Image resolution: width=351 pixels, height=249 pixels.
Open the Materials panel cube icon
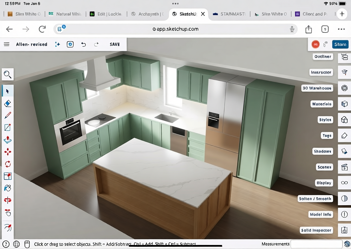click(x=344, y=104)
